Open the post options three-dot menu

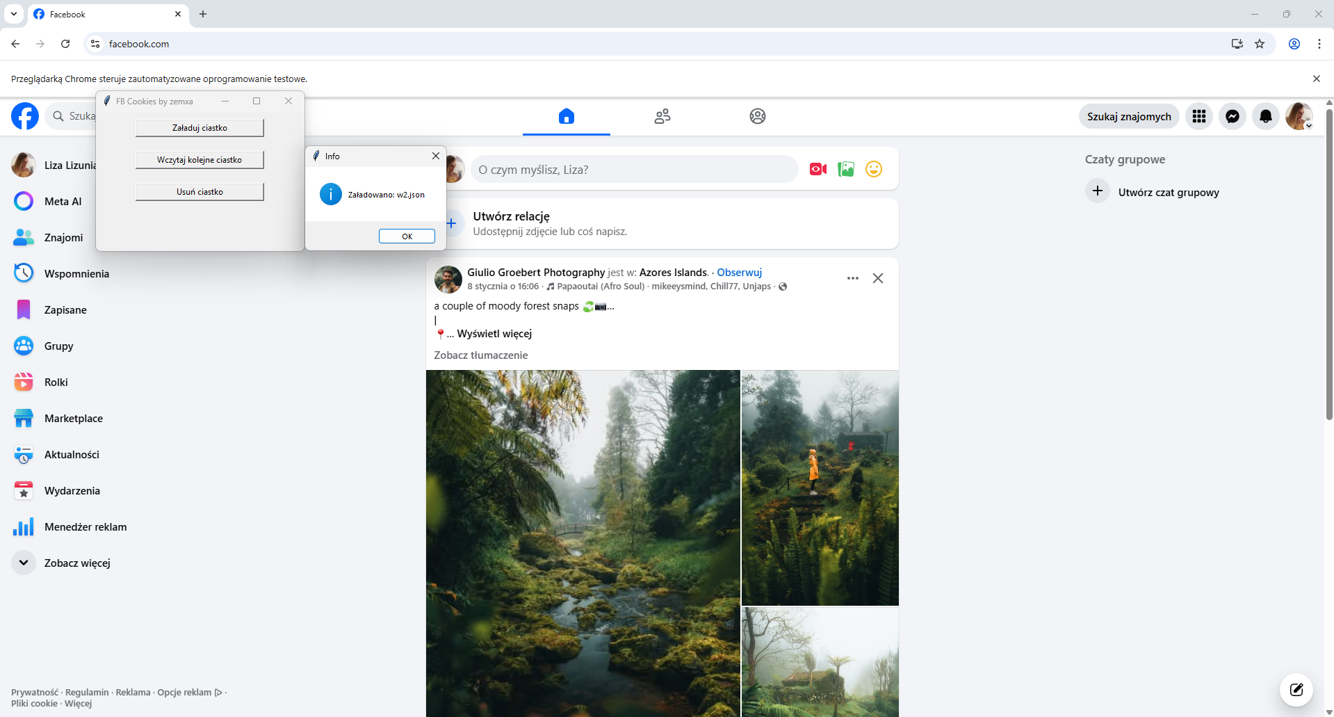click(x=852, y=278)
